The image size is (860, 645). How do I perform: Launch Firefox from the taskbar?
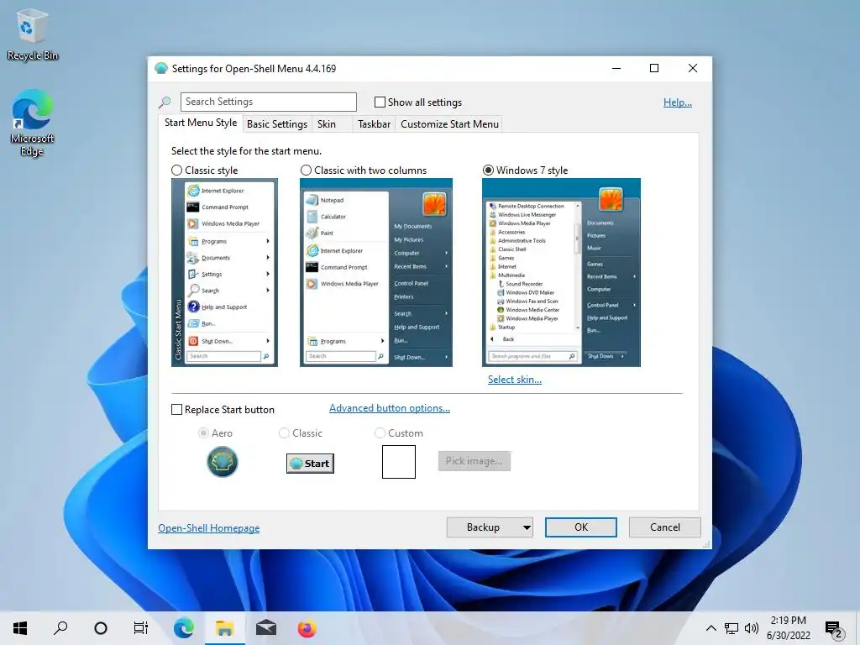click(x=307, y=628)
